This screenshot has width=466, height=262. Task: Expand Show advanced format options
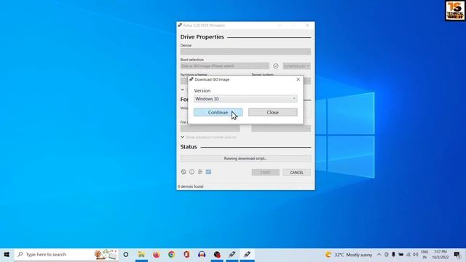(209, 138)
